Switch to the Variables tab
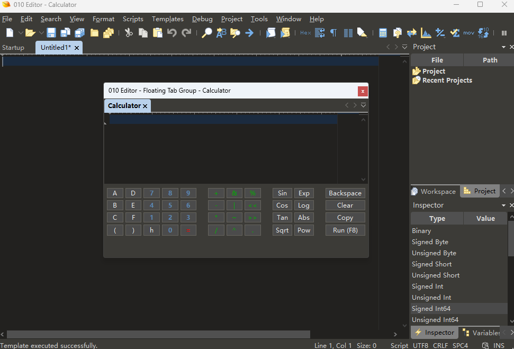Image resolution: width=514 pixels, height=349 pixels. (481, 333)
